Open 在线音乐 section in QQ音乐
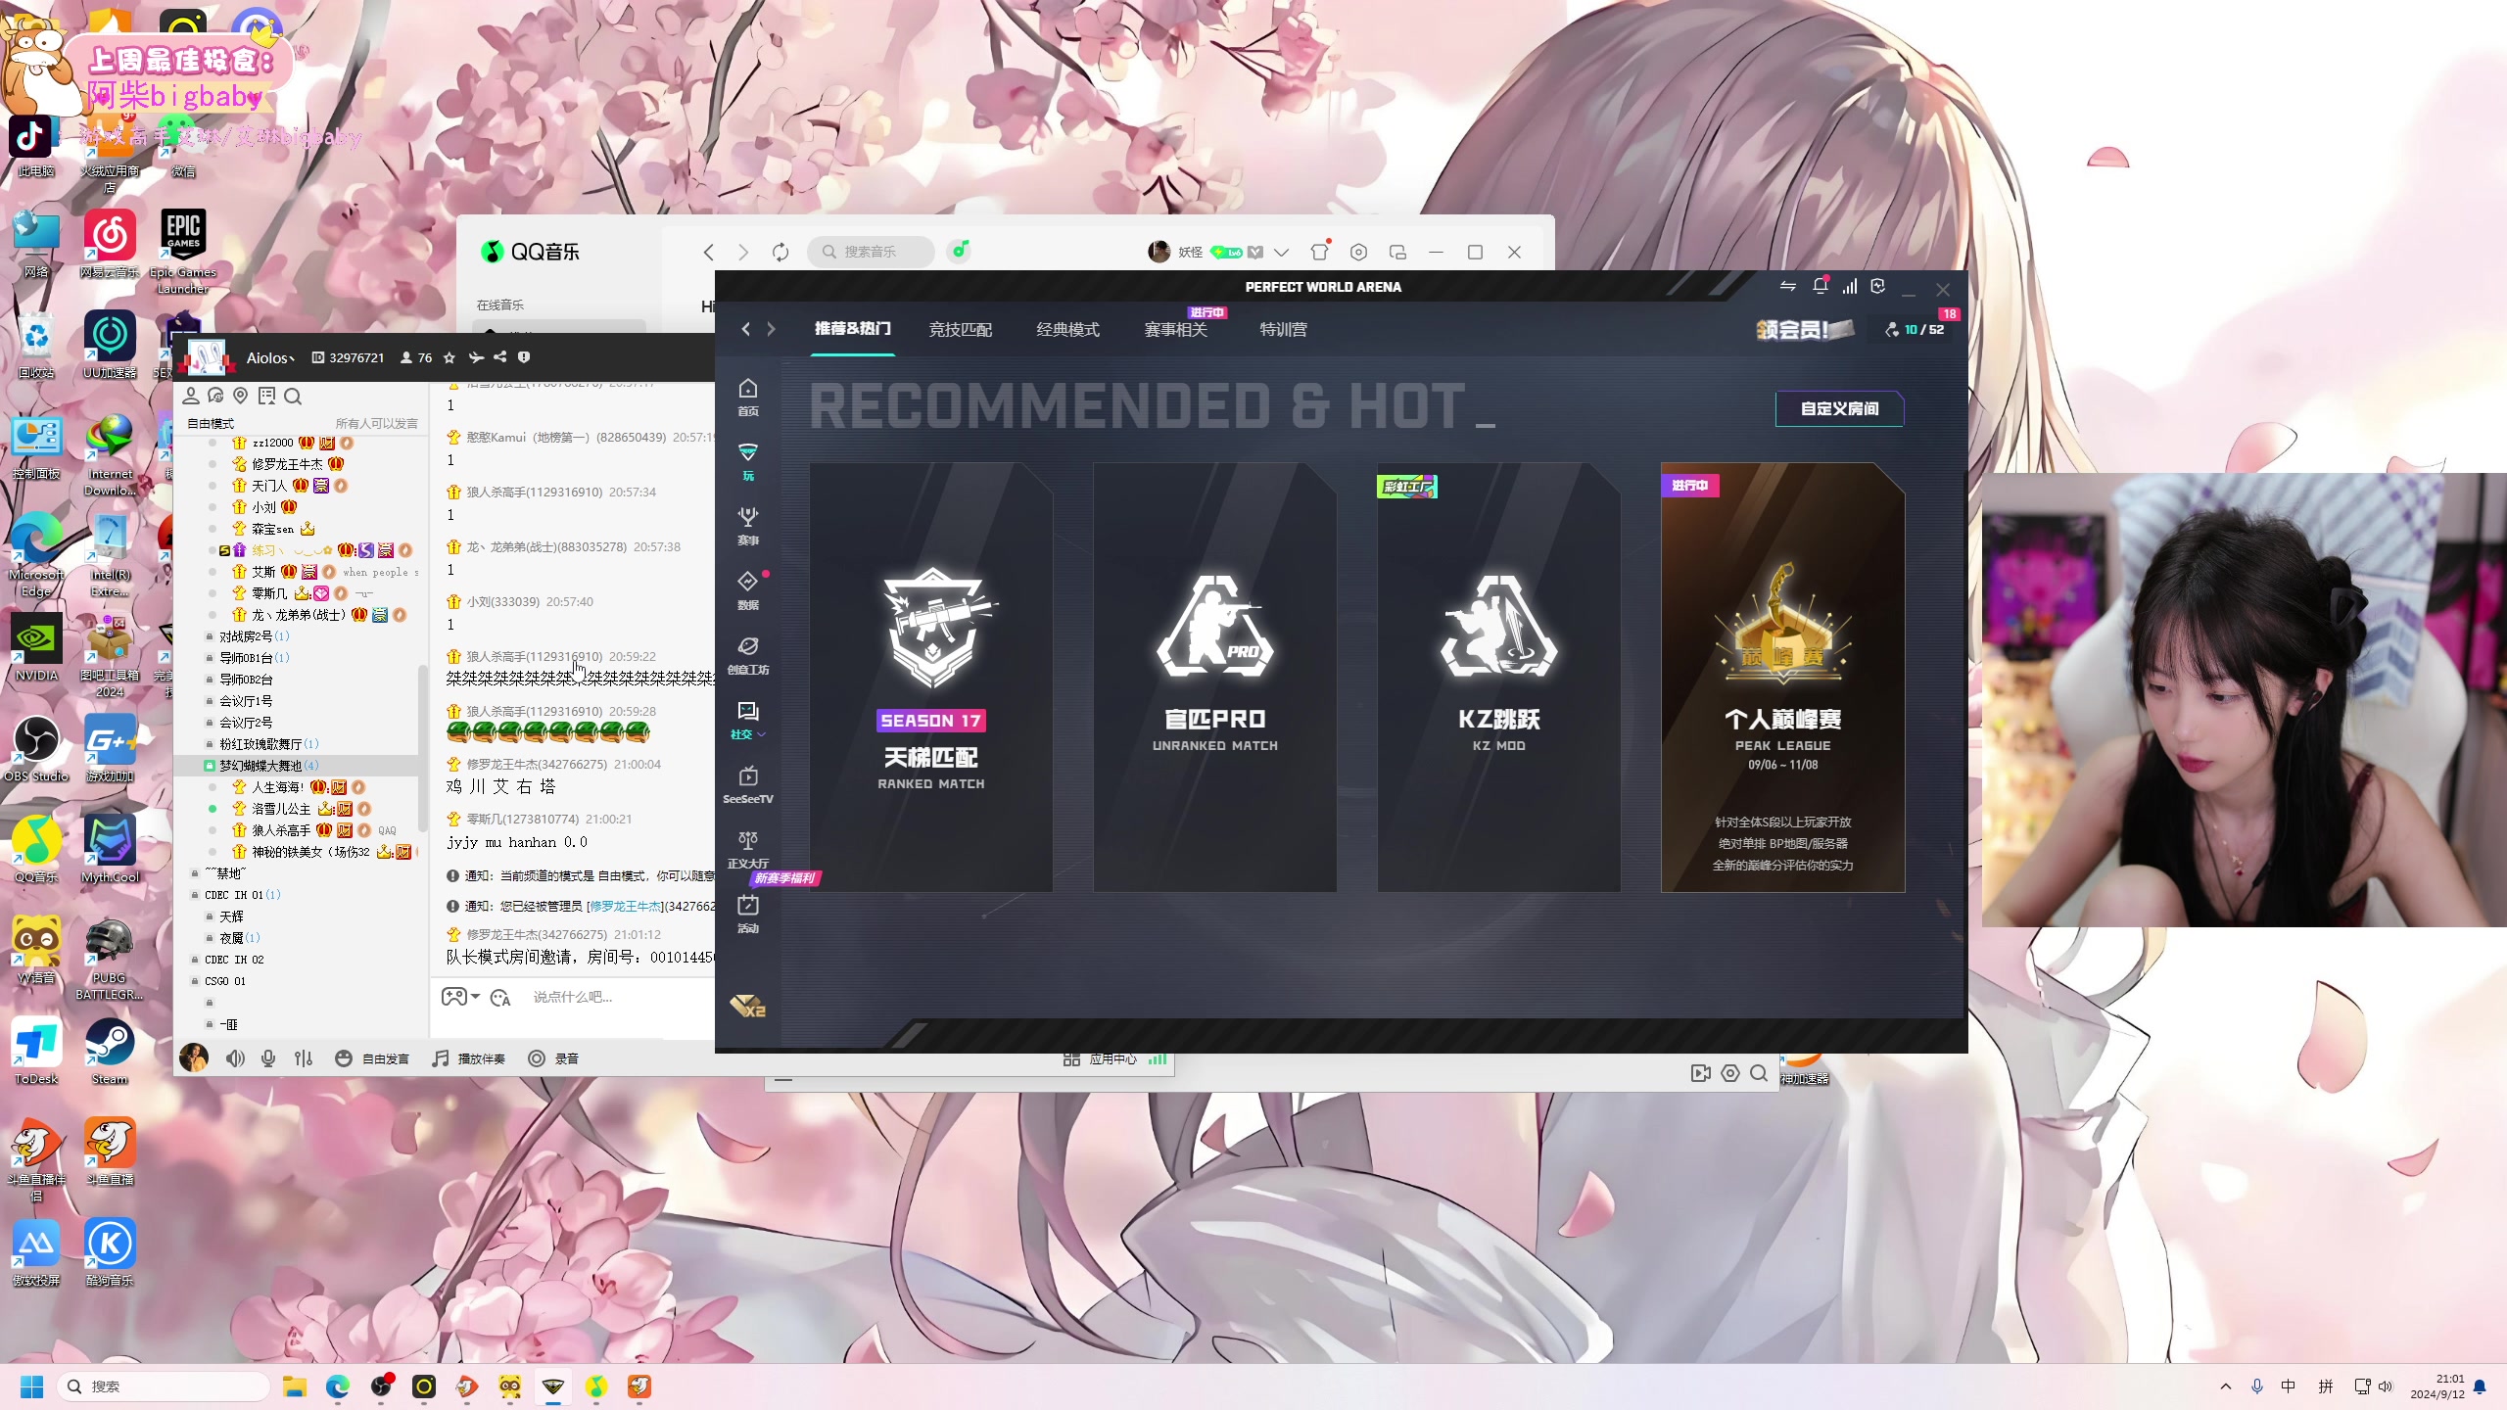This screenshot has height=1410, width=2507. click(500, 305)
